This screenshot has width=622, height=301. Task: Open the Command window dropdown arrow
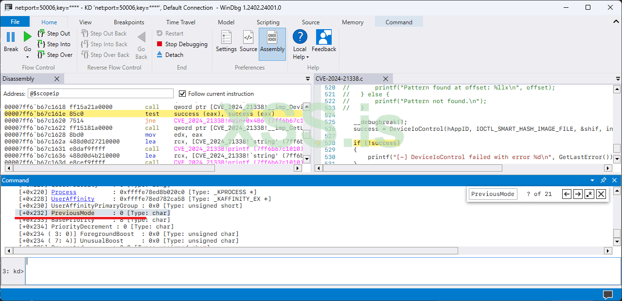pos(592,180)
